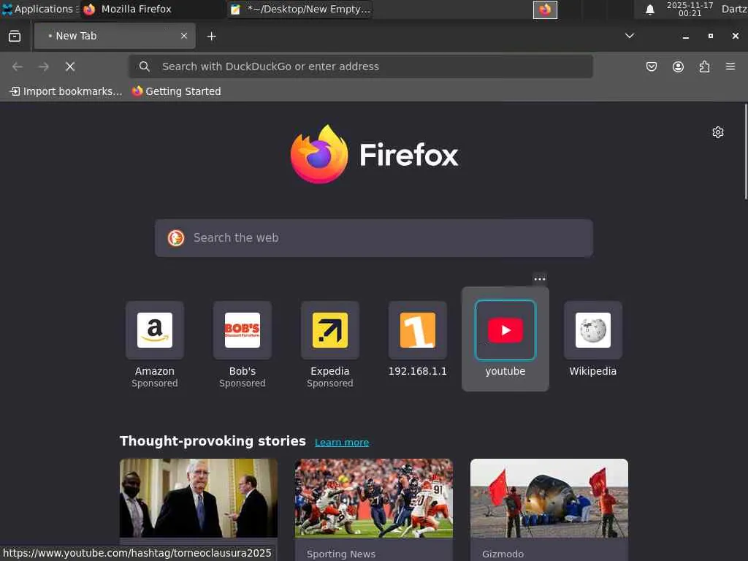
Task: Open the Applications menu in the panel
Action: [39, 9]
